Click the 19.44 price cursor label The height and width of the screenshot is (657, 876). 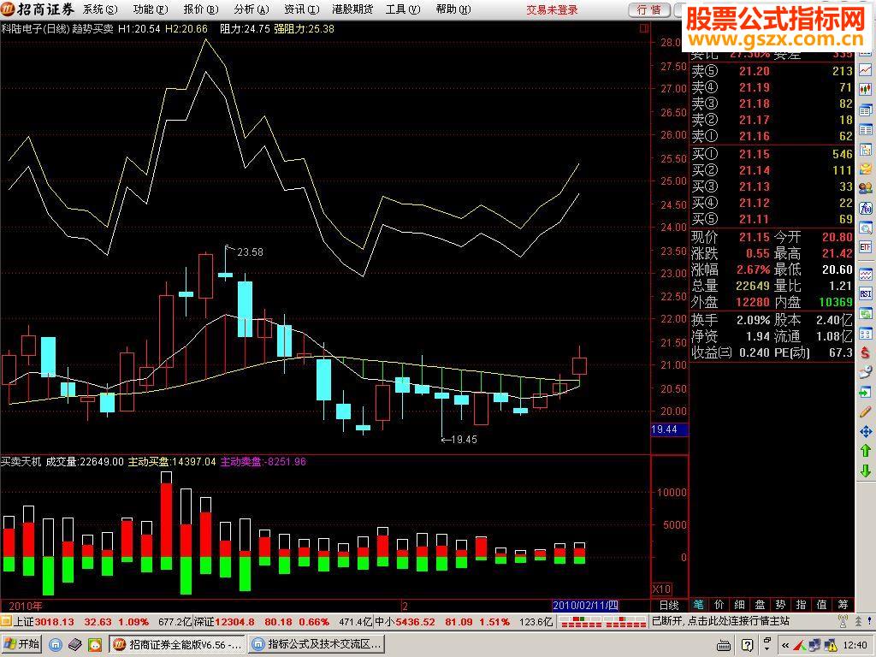tap(669, 429)
